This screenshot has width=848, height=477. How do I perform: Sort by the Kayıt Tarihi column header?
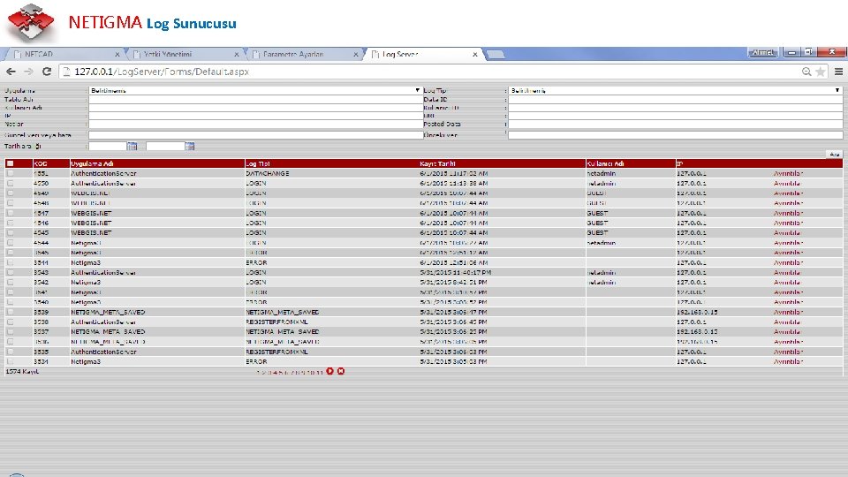click(x=437, y=163)
